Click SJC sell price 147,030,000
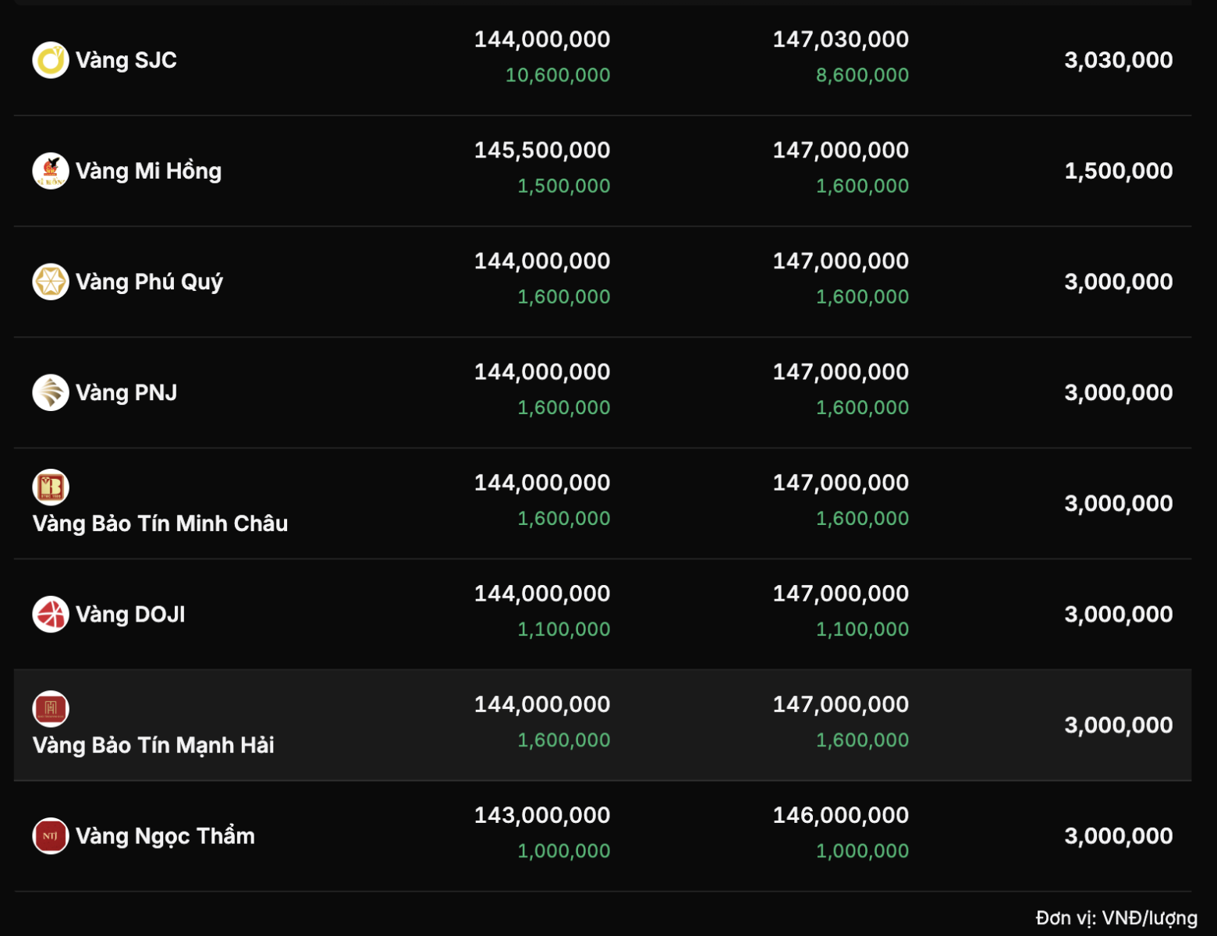 [x=841, y=40]
